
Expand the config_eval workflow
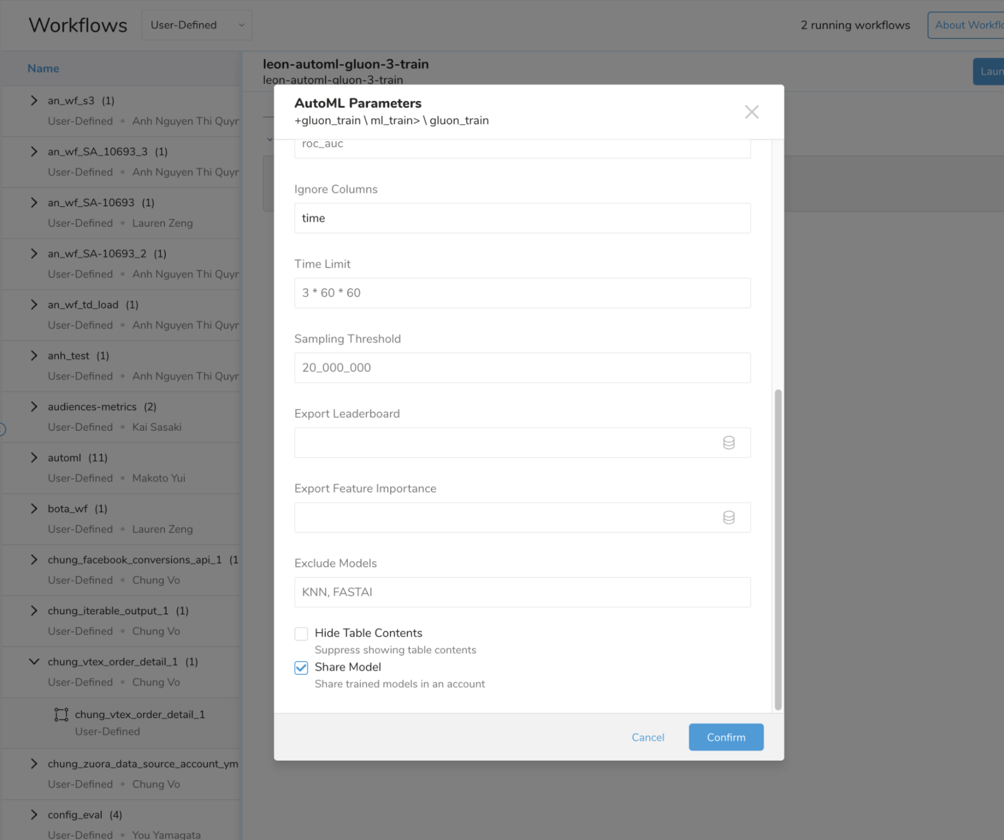click(x=34, y=814)
